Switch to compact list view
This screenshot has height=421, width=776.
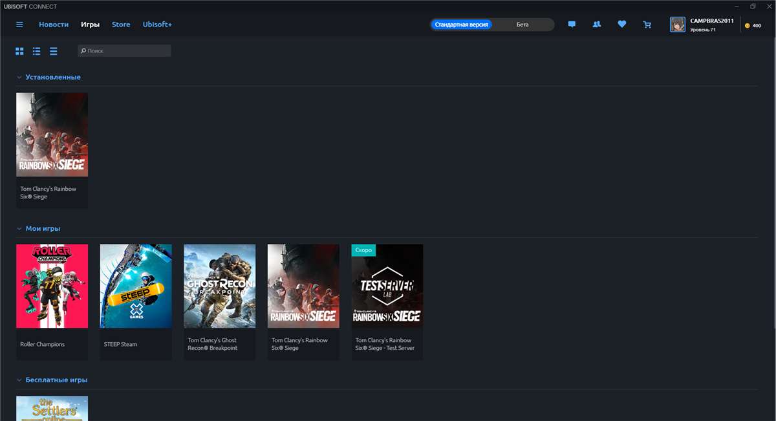[x=54, y=50]
